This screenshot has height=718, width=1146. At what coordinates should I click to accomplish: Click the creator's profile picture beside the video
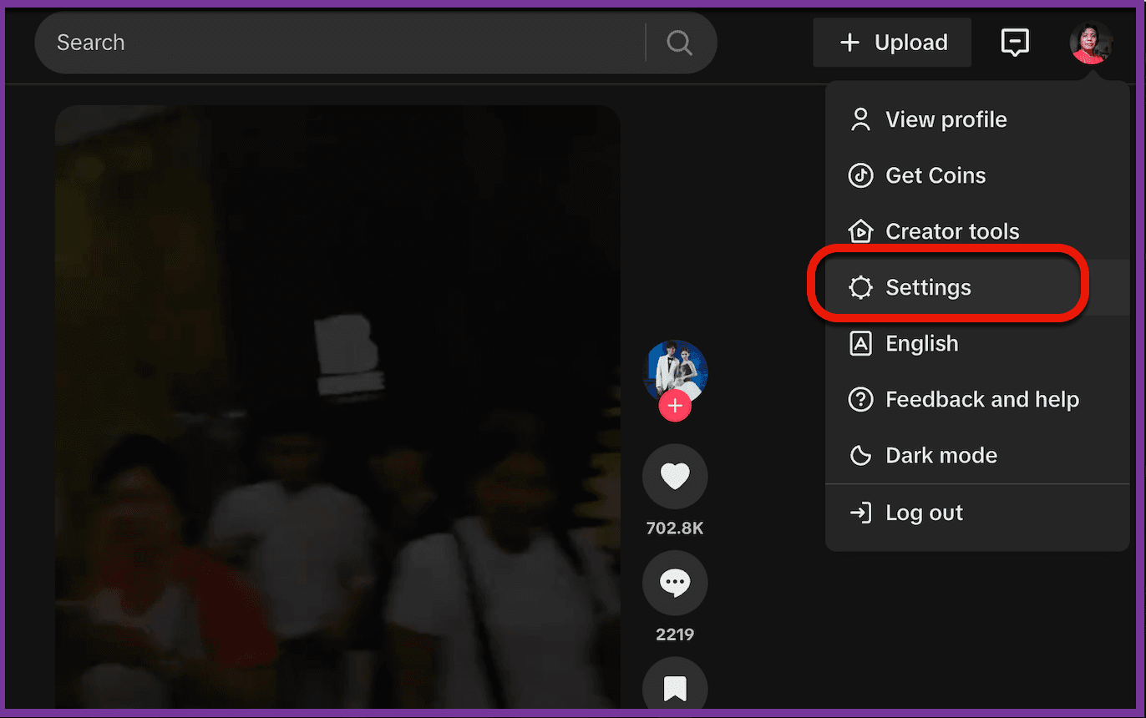click(675, 370)
